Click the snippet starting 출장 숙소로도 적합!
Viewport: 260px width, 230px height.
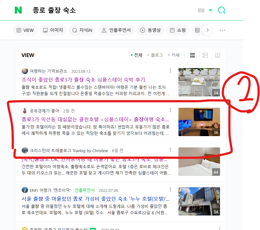(x=95, y=90)
